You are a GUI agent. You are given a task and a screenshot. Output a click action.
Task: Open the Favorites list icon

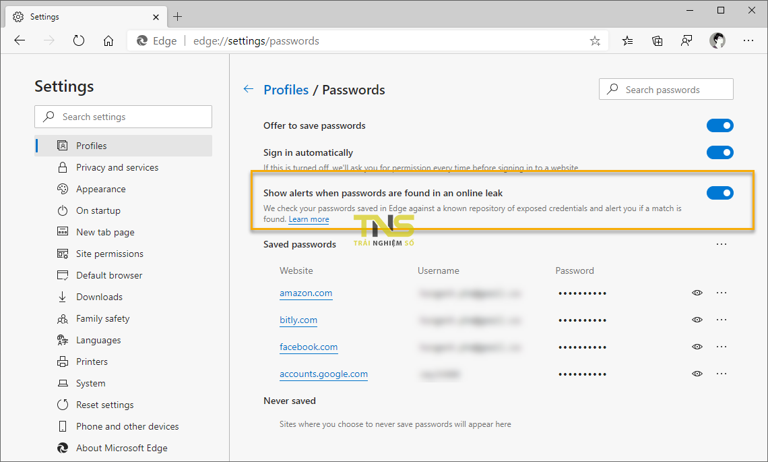[x=627, y=40]
